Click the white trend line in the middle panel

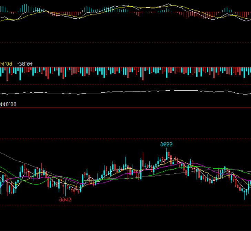pos(125,91)
